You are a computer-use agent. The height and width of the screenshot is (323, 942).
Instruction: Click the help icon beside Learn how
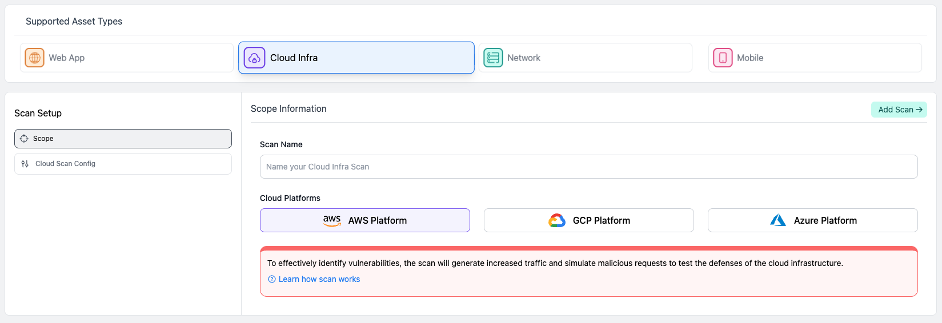[272, 279]
